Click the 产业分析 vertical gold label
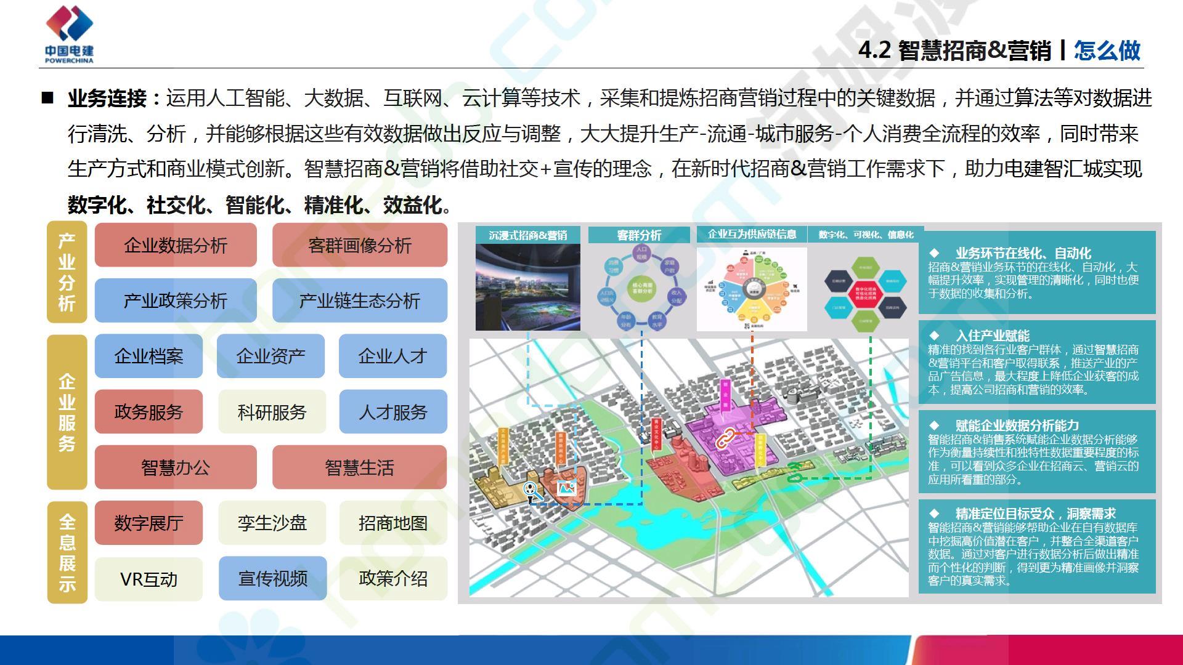This screenshot has height=665, width=1183. pos(67,272)
